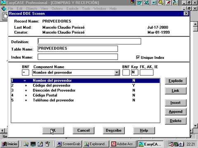198x148 pixels.
Task: Click the Link button
Action: tap(176, 91)
